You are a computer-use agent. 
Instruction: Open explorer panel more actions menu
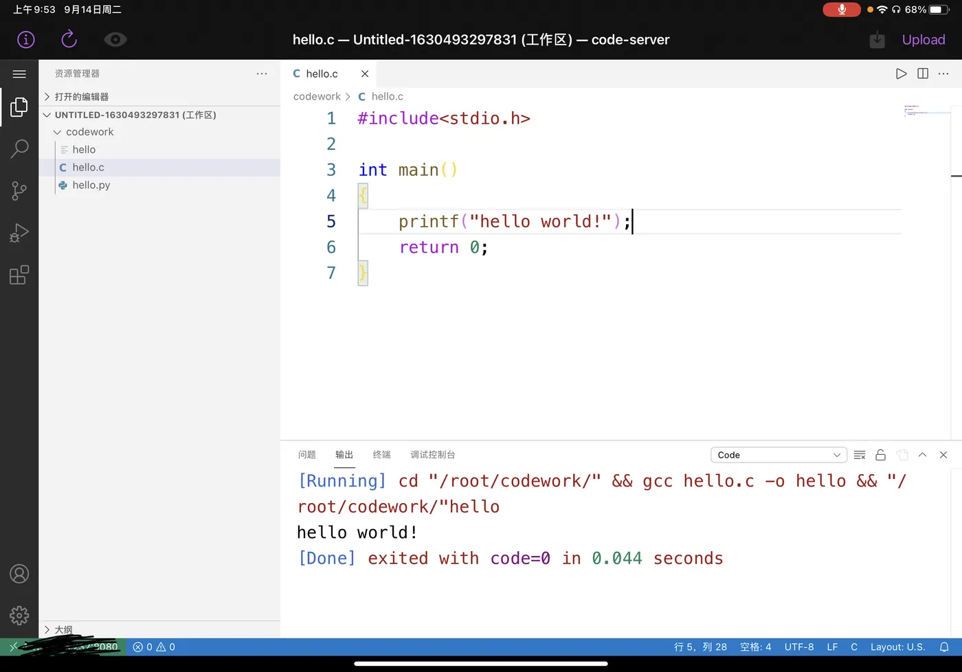[x=262, y=74]
